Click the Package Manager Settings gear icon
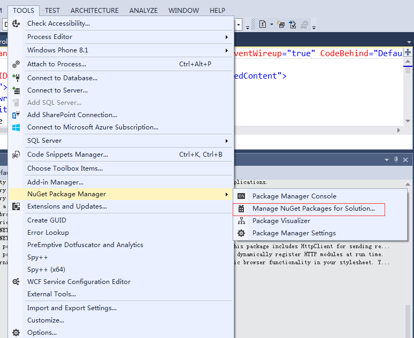This screenshot has width=414, height=338. click(241, 233)
